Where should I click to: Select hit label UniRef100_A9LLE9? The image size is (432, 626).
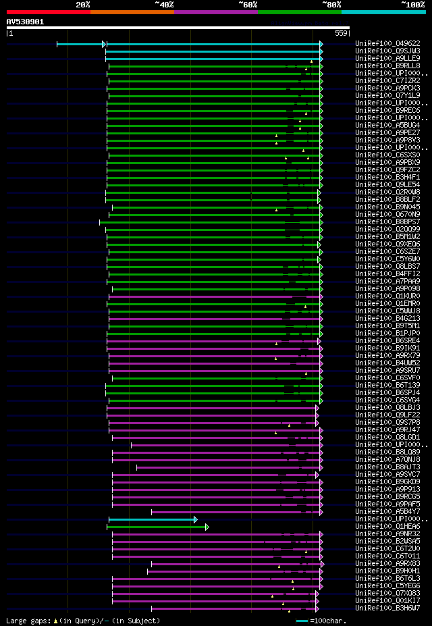(387, 59)
